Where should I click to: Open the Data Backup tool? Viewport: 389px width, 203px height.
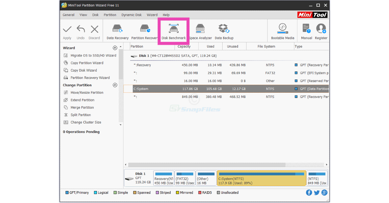[224, 32]
